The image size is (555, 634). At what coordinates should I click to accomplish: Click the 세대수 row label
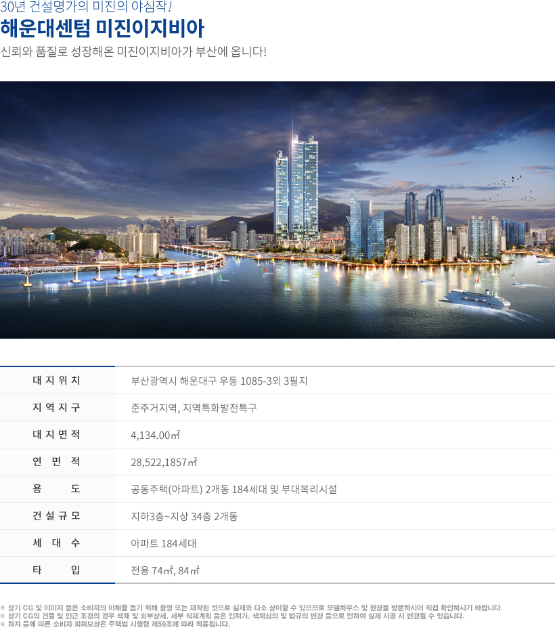coord(57,543)
